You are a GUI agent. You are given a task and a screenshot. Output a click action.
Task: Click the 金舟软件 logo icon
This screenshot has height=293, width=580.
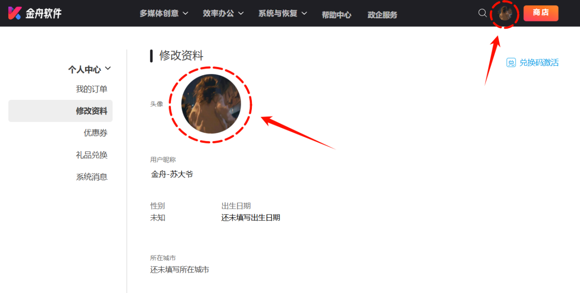15,13
